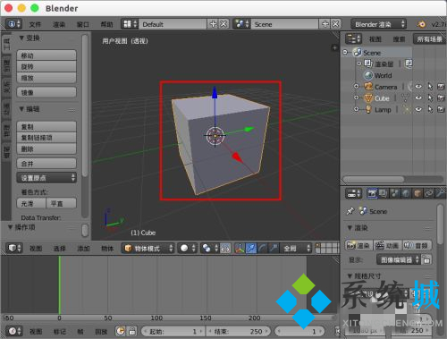
Task: Toggle the 3D manipulator axes widget
Action: tap(240, 248)
